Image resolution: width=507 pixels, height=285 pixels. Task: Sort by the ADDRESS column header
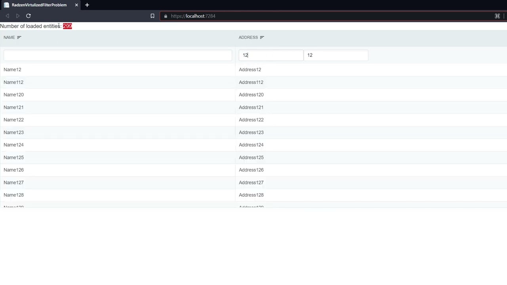[248, 37]
